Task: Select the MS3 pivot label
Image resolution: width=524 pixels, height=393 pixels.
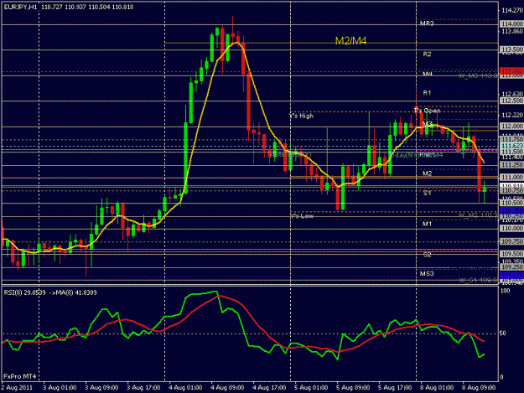Action: [427, 273]
